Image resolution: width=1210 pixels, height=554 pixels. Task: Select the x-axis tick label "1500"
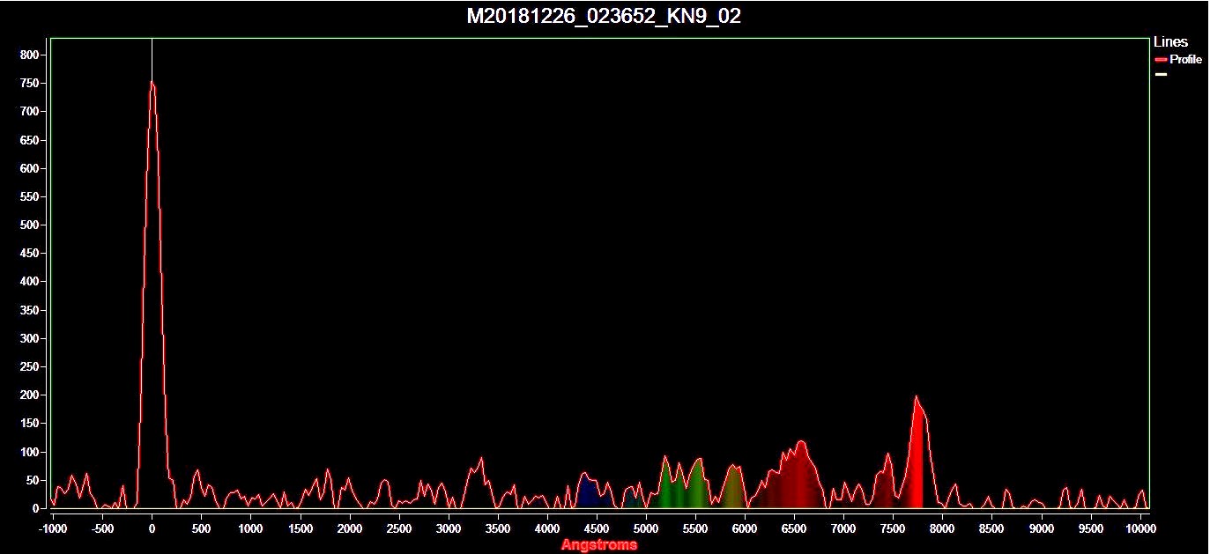pos(301,528)
